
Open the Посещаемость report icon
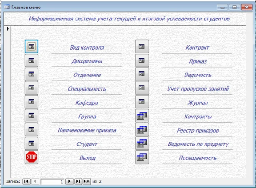(142, 157)
